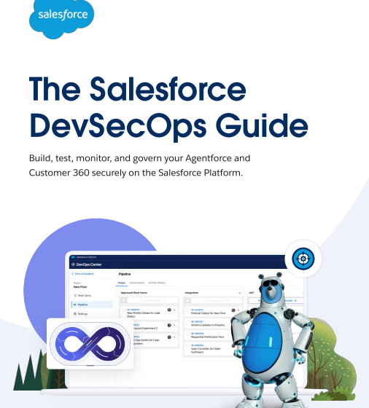Click the Approved Work Items column header

(x=134, y=293)
